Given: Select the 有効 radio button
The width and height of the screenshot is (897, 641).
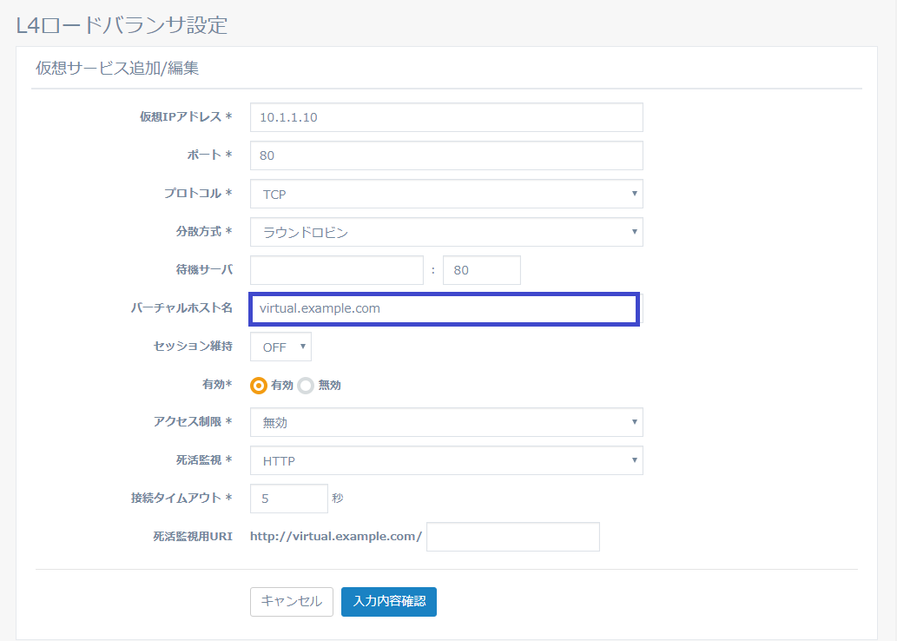Looking at the screenshot, I should click(258, 385).
